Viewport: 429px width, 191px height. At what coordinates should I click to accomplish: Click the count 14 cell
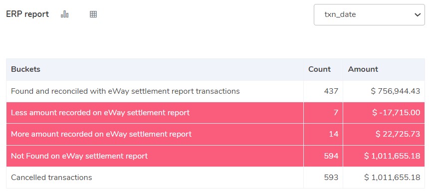click(x=323, y=134)
